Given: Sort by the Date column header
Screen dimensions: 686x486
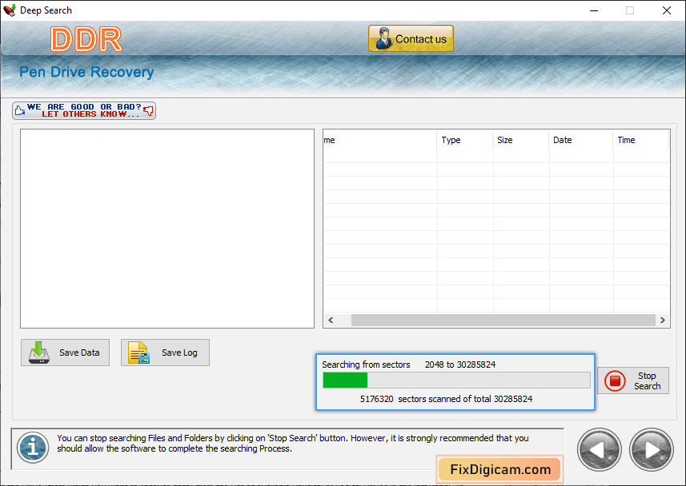Looking at the screenshot, I should click(580, 140).
